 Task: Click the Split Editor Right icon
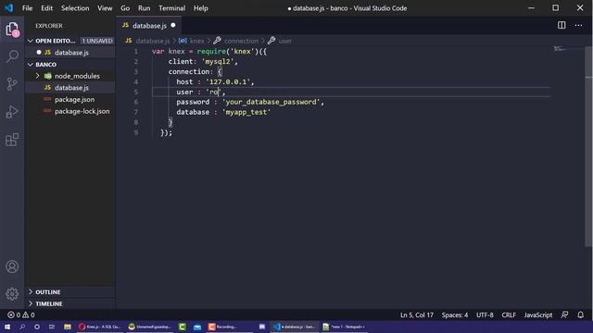point(561,25)
